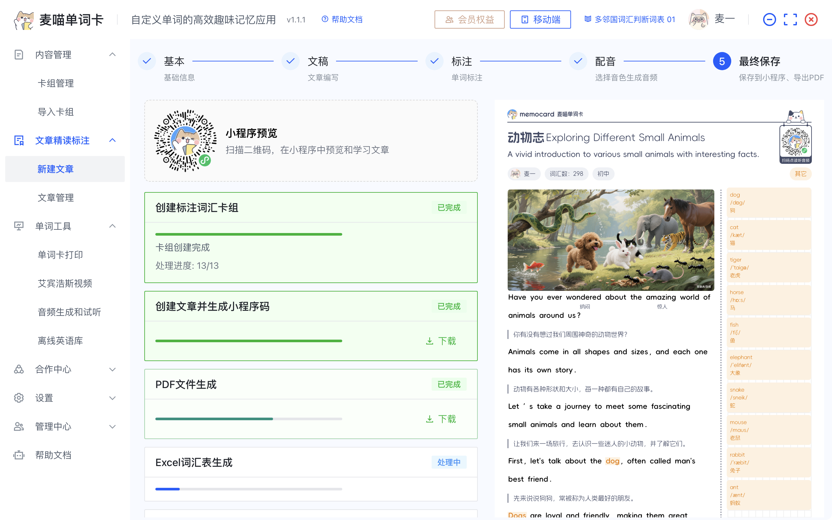Viewport: 832px width, 520px height.
Task: Click the 移动端 button
Action: pyautogui.click(x=540, y=19)
